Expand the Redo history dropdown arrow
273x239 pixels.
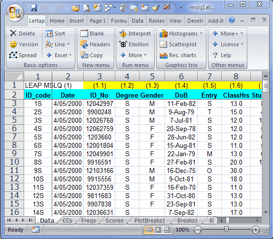67,8
